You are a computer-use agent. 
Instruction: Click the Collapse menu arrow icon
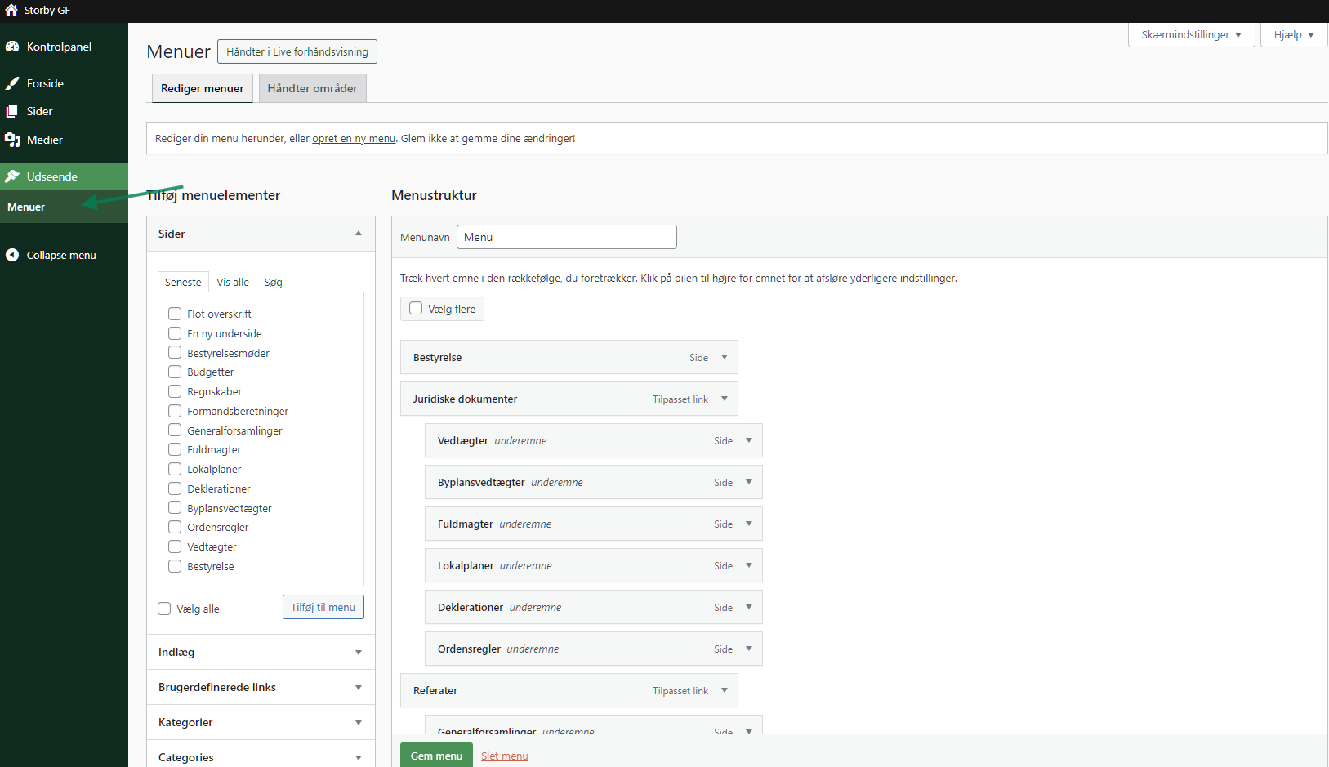click(12, 255)
